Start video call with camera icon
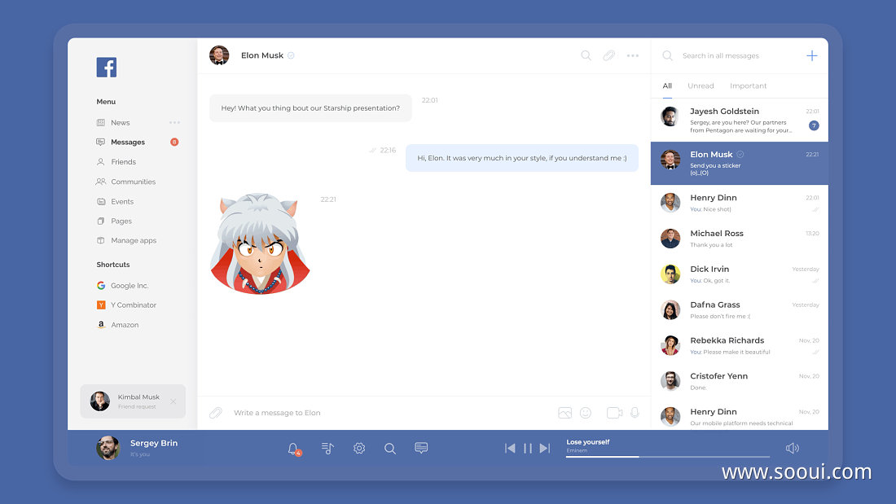Viewport: 896px width, 504px height. pyautogui.click(x=614, y=413)
